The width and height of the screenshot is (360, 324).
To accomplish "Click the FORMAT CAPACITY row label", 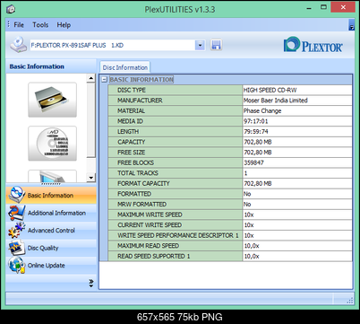I will coord(143,183).
